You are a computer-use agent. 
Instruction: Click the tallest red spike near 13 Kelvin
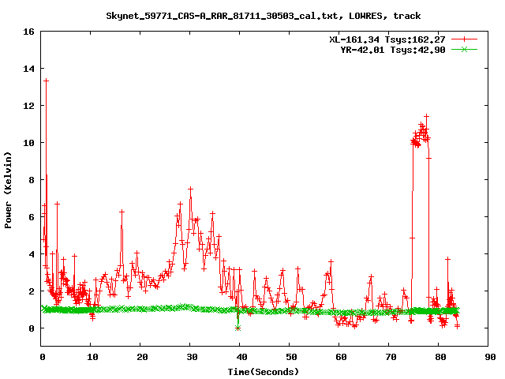click(46, 81)
